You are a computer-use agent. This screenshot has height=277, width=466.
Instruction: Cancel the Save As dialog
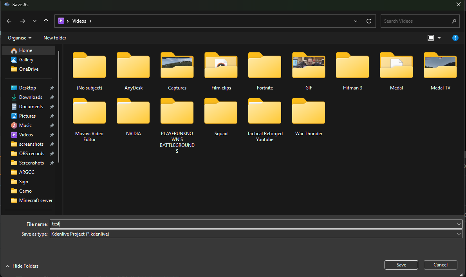440,265
